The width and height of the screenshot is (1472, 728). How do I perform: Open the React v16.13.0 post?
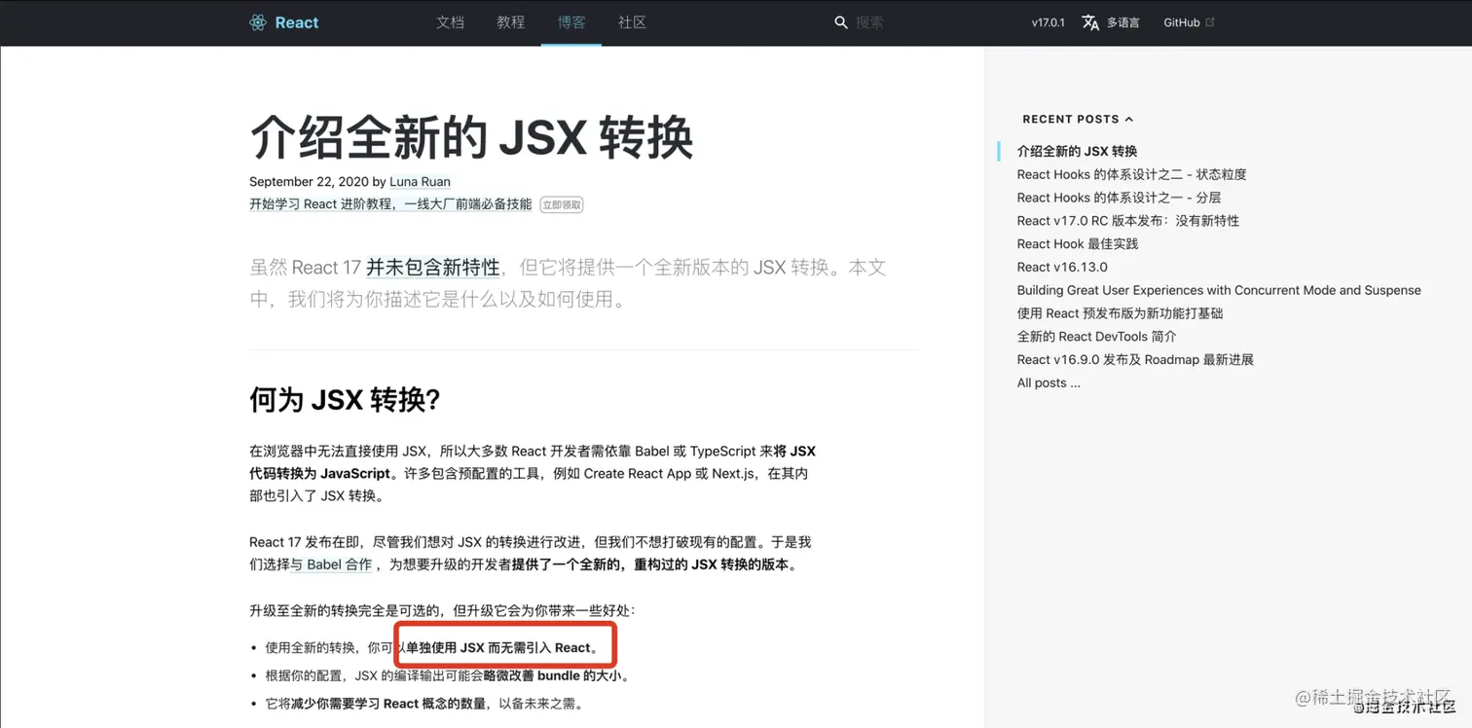coord(1061,267)
